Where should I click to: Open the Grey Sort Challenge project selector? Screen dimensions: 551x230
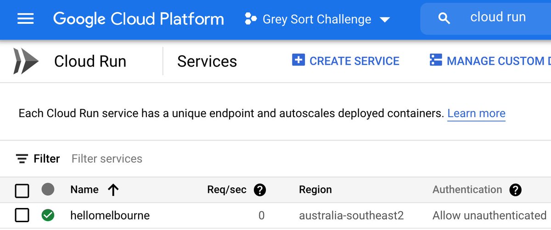(317, 20)
